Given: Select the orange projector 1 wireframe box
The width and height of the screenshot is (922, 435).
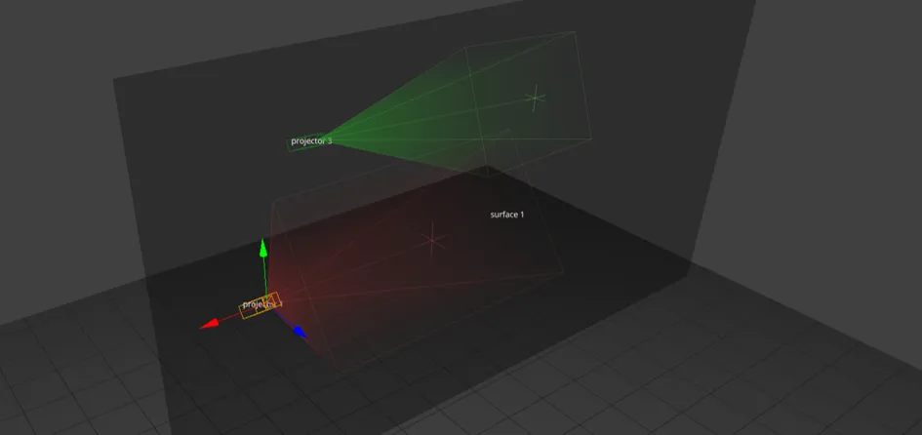Looking at the screenshot, I should (x=261, y=305).
